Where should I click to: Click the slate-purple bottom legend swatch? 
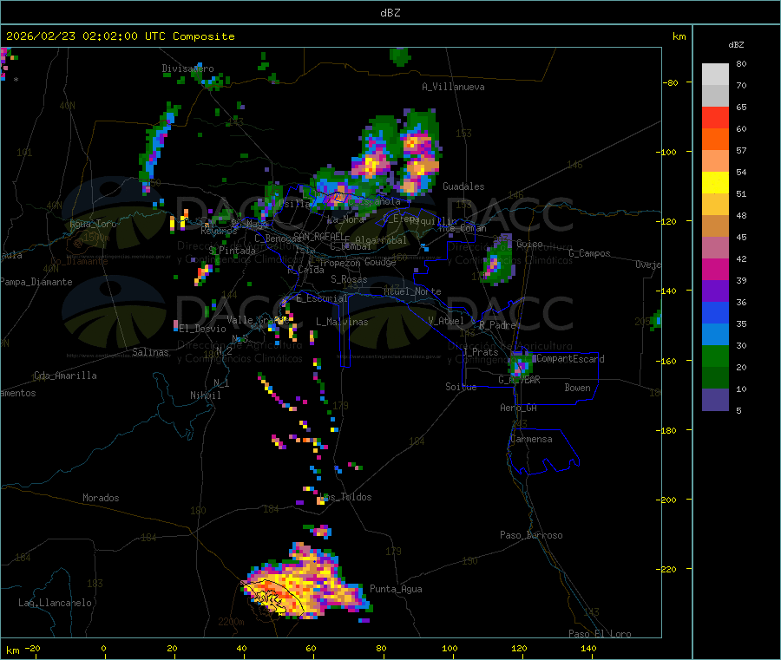[x=715, y=400]
